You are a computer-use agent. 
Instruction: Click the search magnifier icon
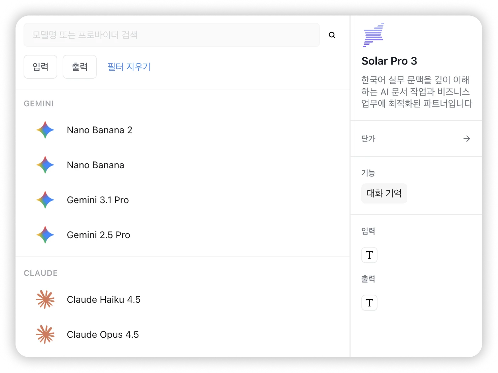(332, 35)
